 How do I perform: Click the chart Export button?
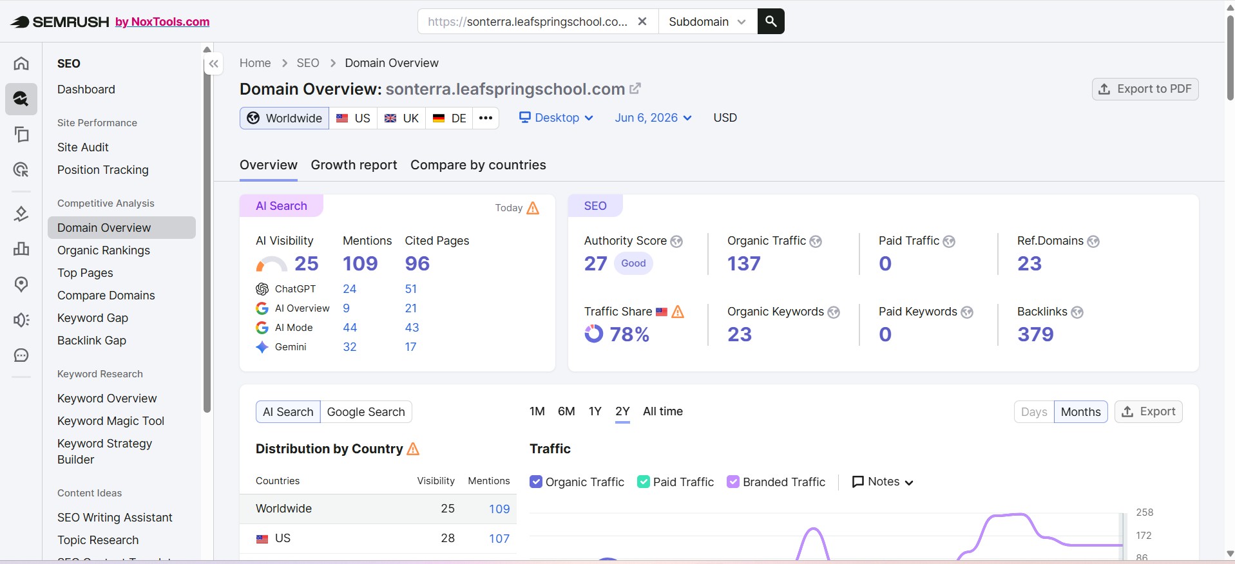click(1148, 411)
